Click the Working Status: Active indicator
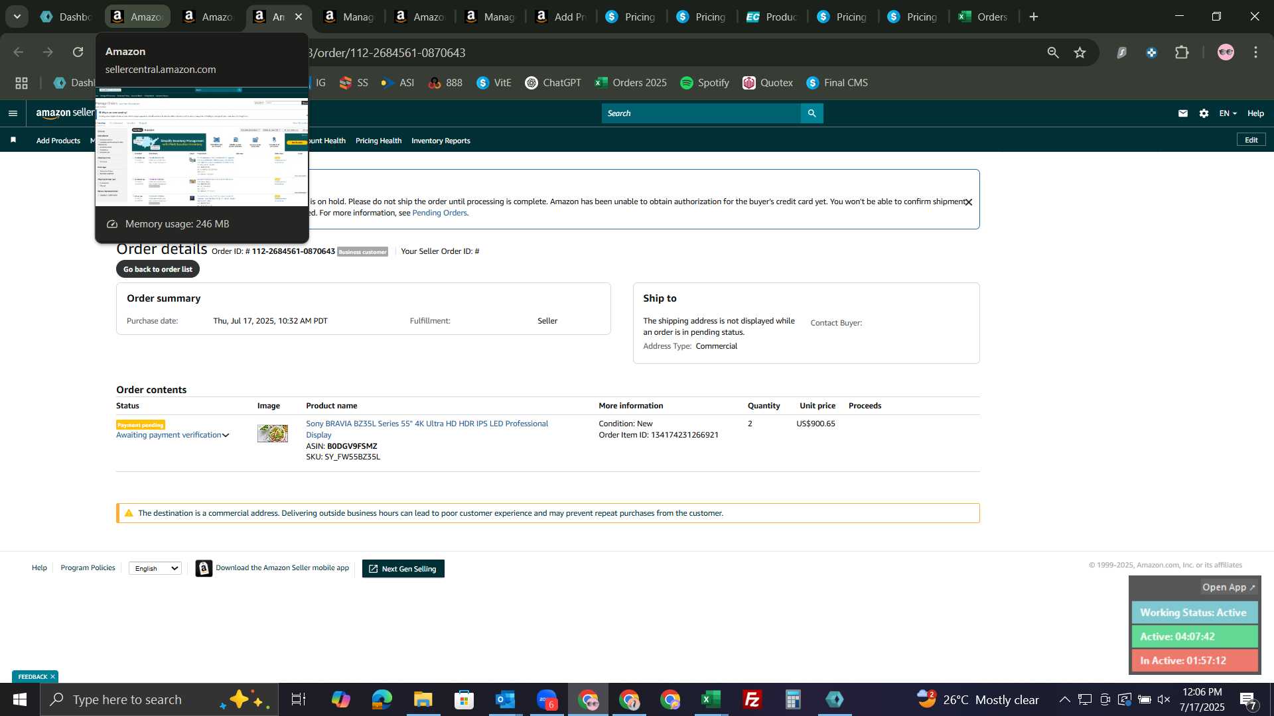 1194,613
